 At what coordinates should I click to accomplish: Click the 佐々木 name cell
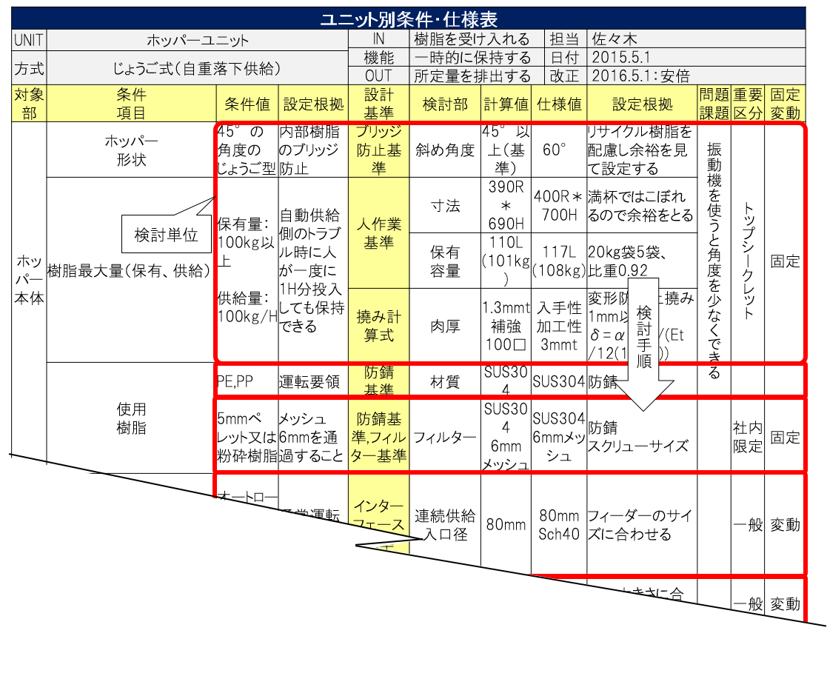click(694, 39)
